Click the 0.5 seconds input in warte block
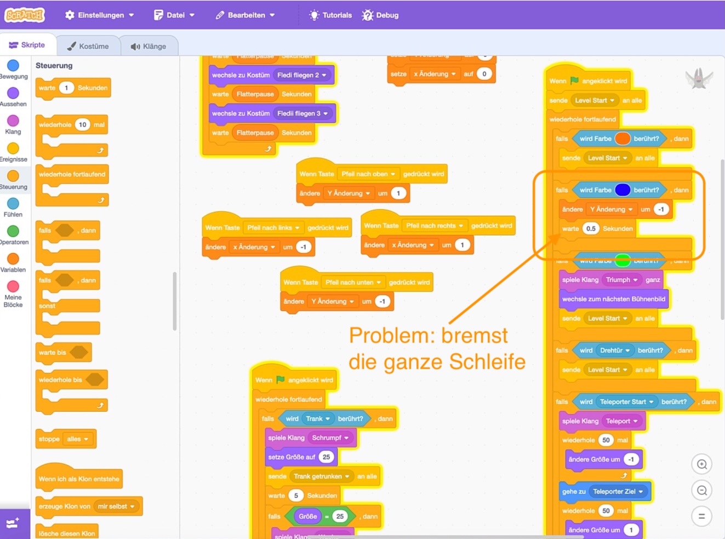 tap(590, 229)
